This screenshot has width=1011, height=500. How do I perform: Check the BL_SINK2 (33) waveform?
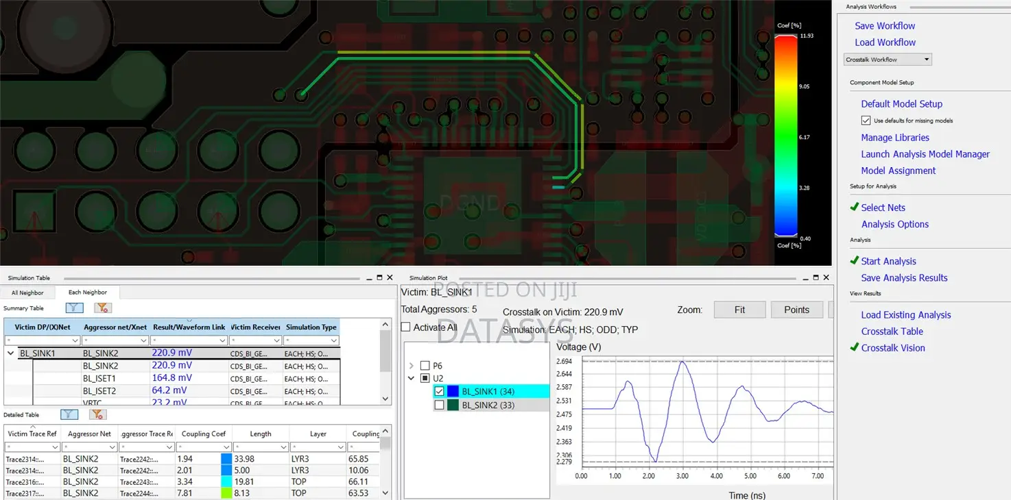coord(440,405)
